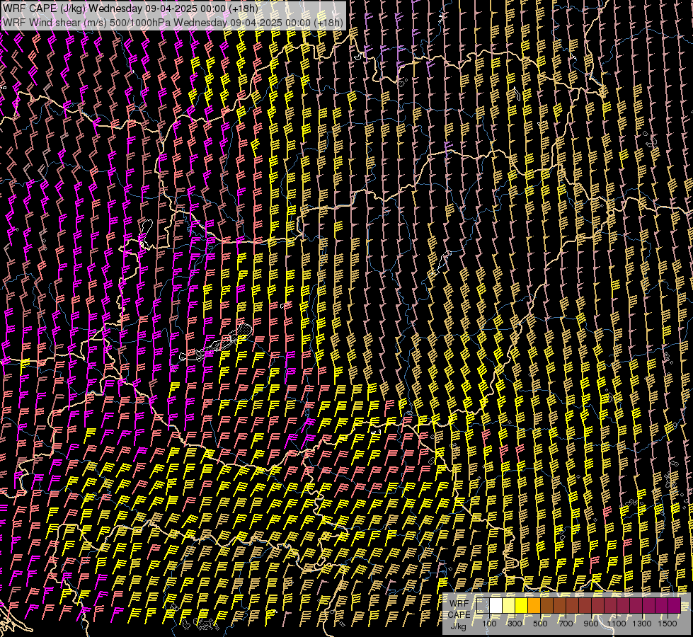Image resolution: width=693 pixels, height=637 pixels.
Task: Click the 1100 legend label
Action: 617,624
